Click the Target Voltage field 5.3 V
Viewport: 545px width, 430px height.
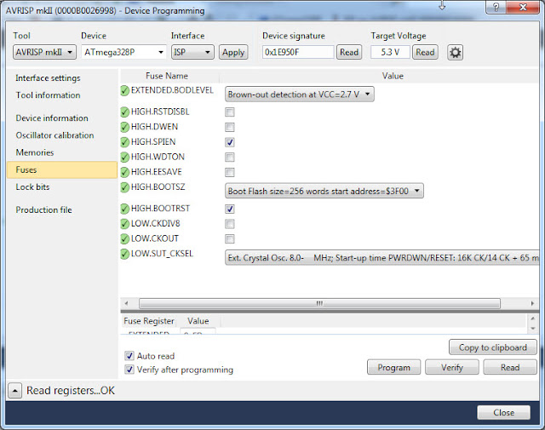click(390, 52)
